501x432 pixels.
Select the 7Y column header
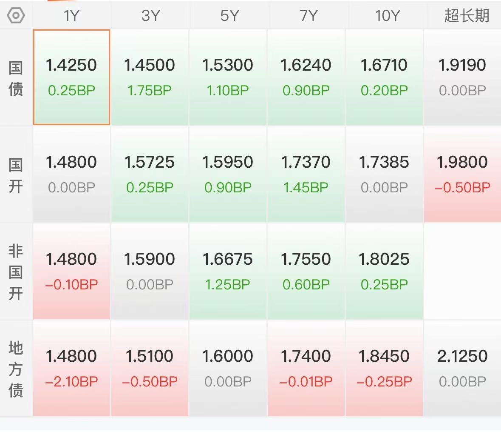pos(309,15)
